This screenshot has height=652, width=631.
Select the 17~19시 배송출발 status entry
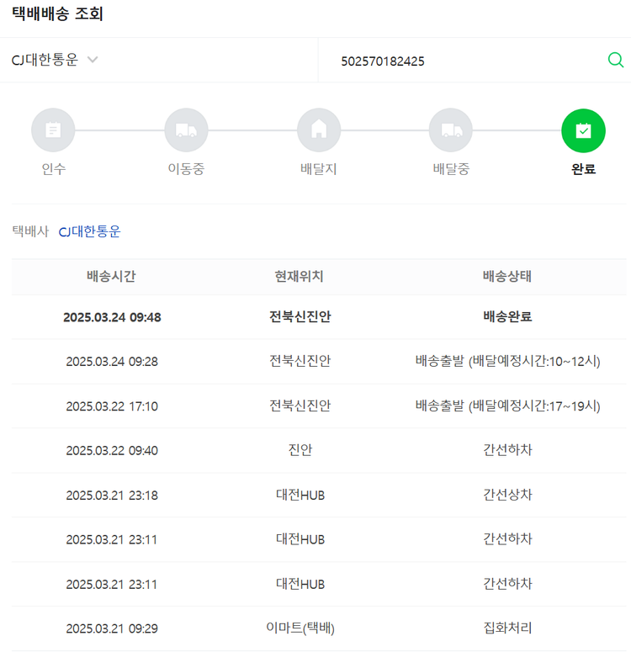coord(507,406)
